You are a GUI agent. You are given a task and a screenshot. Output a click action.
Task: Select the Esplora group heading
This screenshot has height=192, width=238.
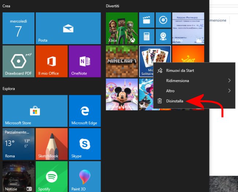9,89
